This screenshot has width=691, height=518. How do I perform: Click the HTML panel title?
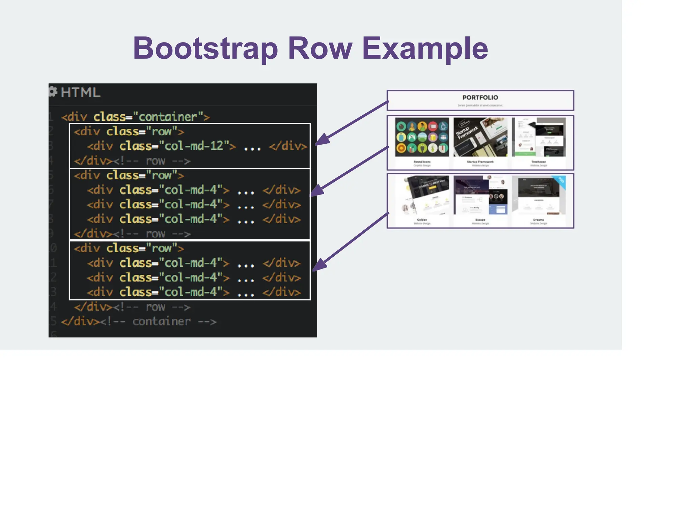[x=80, y=92]
